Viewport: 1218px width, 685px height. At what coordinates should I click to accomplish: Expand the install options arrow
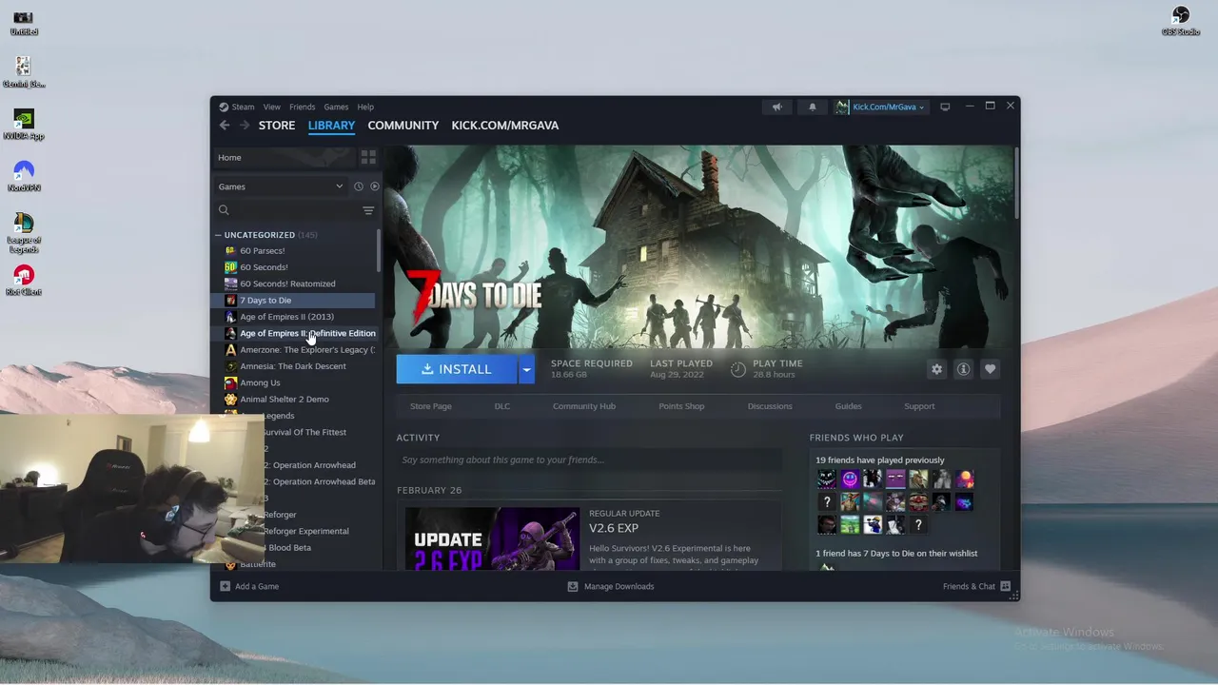526,369
